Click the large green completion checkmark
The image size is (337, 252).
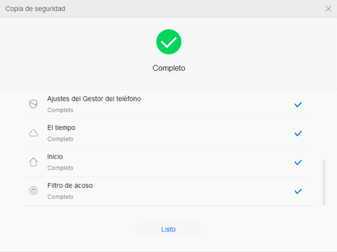click(x=168, y=42)
